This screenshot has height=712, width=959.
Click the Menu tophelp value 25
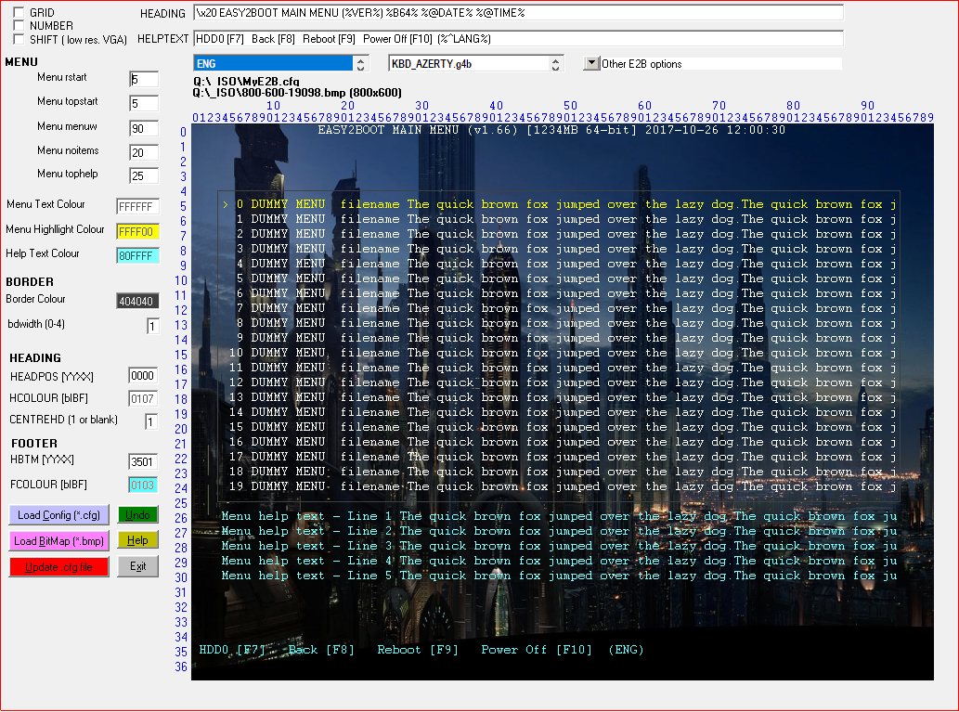[x=144, y=176]
